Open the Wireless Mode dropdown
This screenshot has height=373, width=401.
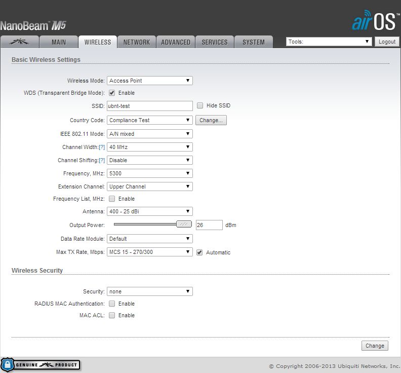tap(149, 81)
